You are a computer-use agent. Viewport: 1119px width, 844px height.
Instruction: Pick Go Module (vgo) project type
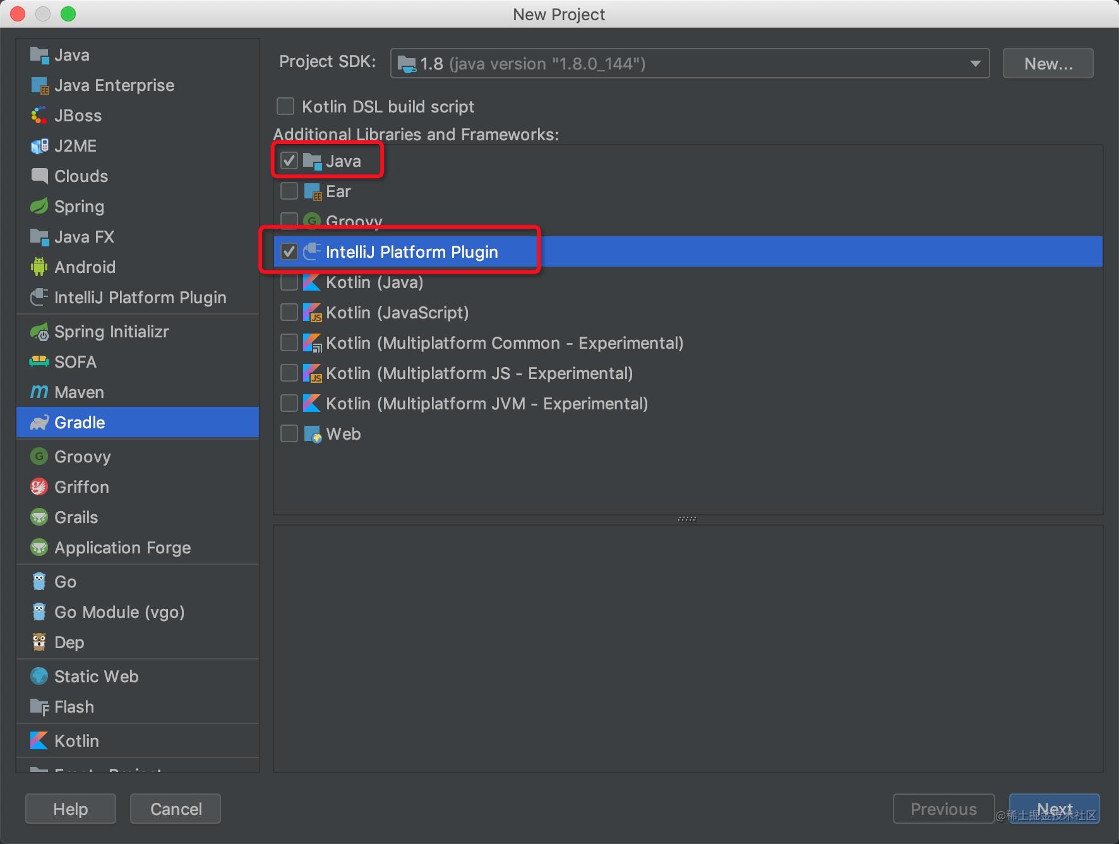click(138, 612)
